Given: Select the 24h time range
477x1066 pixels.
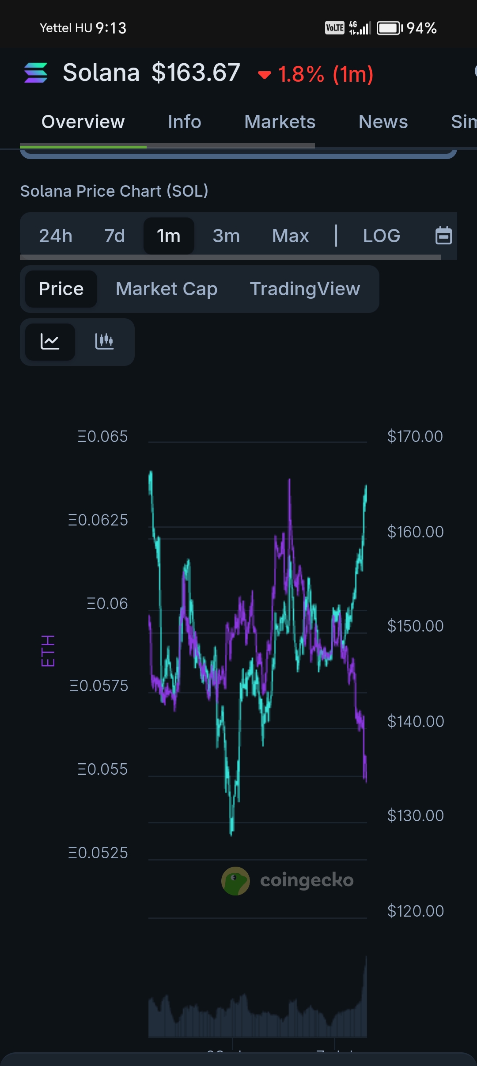Looking at the screenshot, I should [56, 236].
